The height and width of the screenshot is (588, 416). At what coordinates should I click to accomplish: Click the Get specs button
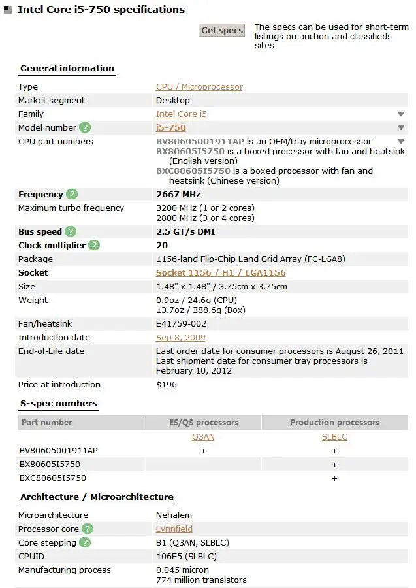[222, 30]
